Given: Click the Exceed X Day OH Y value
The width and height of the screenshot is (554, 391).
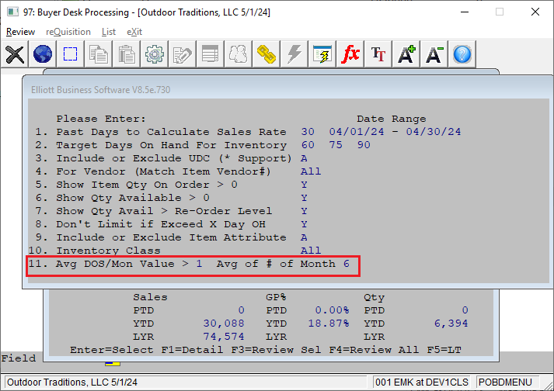Looking at the screenshot, I should [x=304, y=224].
